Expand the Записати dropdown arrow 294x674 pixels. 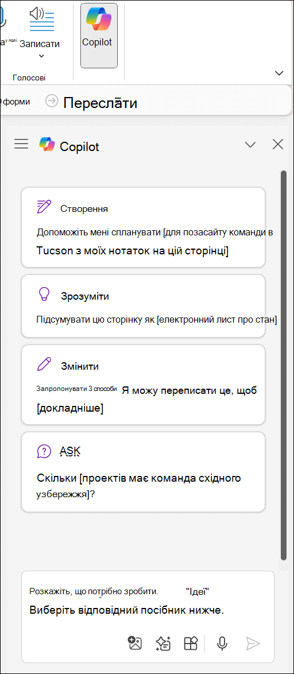[41, 56]
